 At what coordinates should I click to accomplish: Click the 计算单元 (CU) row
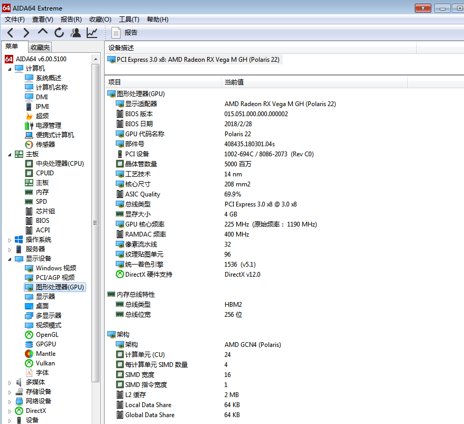[x=145, y=355]
